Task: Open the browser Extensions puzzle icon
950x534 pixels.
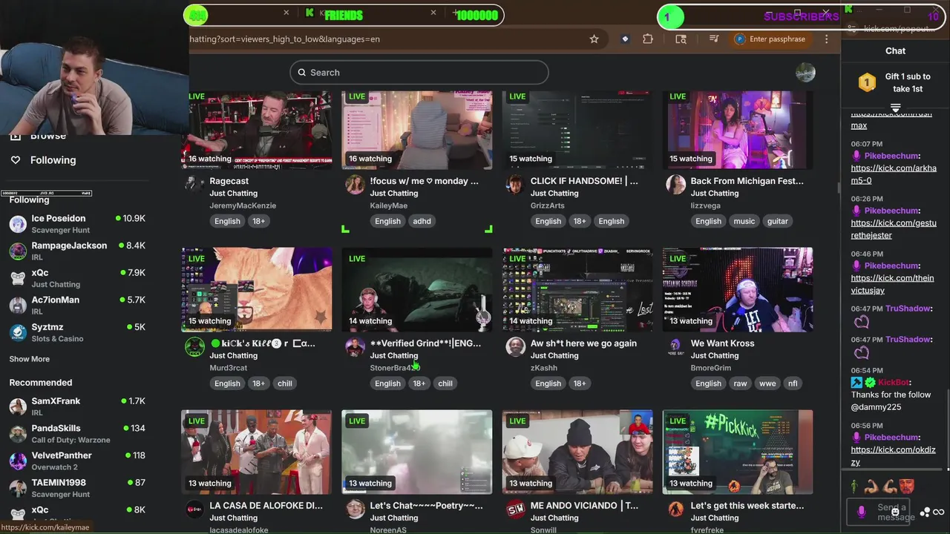Action: click(x=648, y=39)
